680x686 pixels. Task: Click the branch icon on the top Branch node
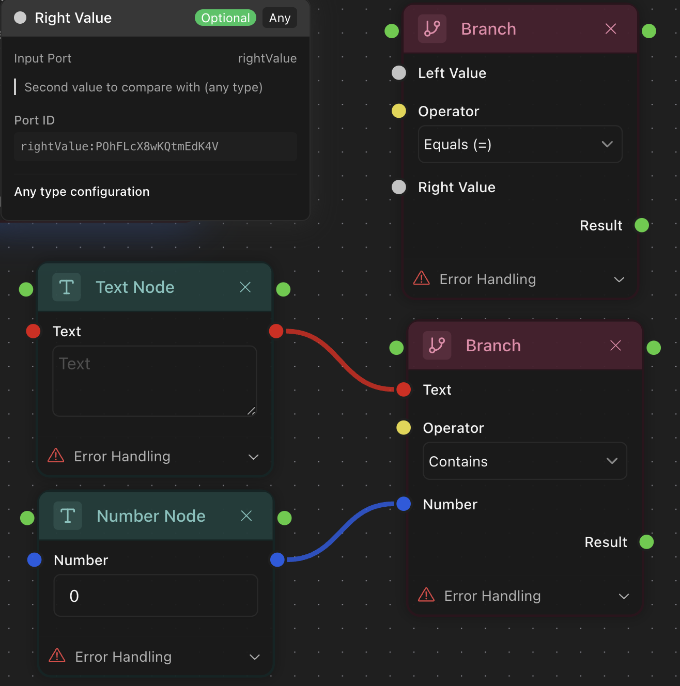tap(432, 29)
